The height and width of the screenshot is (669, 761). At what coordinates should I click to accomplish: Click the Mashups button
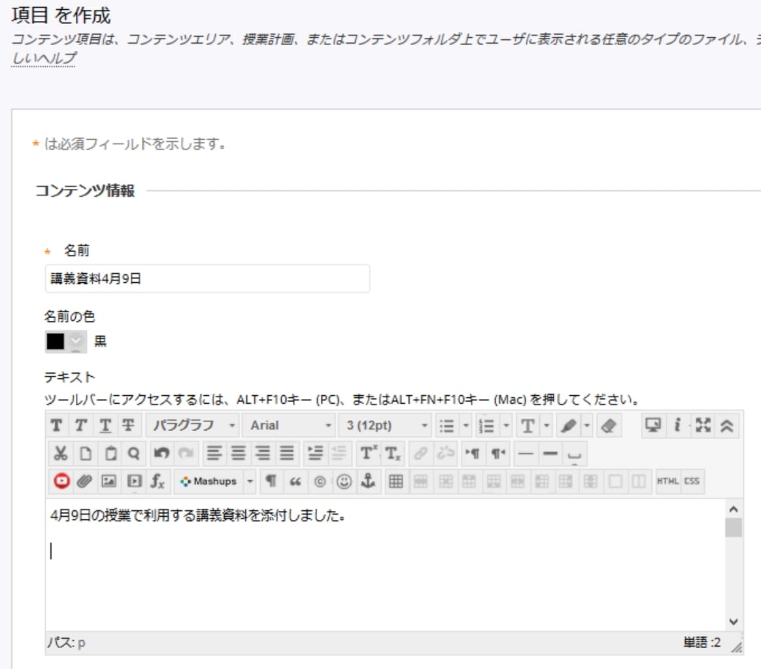click(209, 481)
